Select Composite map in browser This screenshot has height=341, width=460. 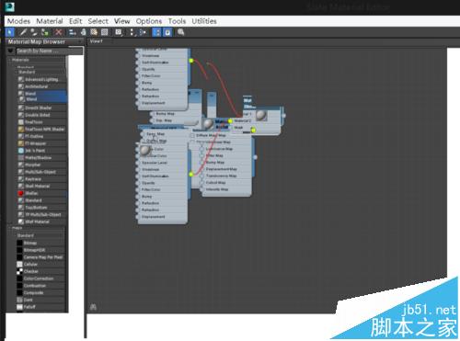[x=40, y=292]
